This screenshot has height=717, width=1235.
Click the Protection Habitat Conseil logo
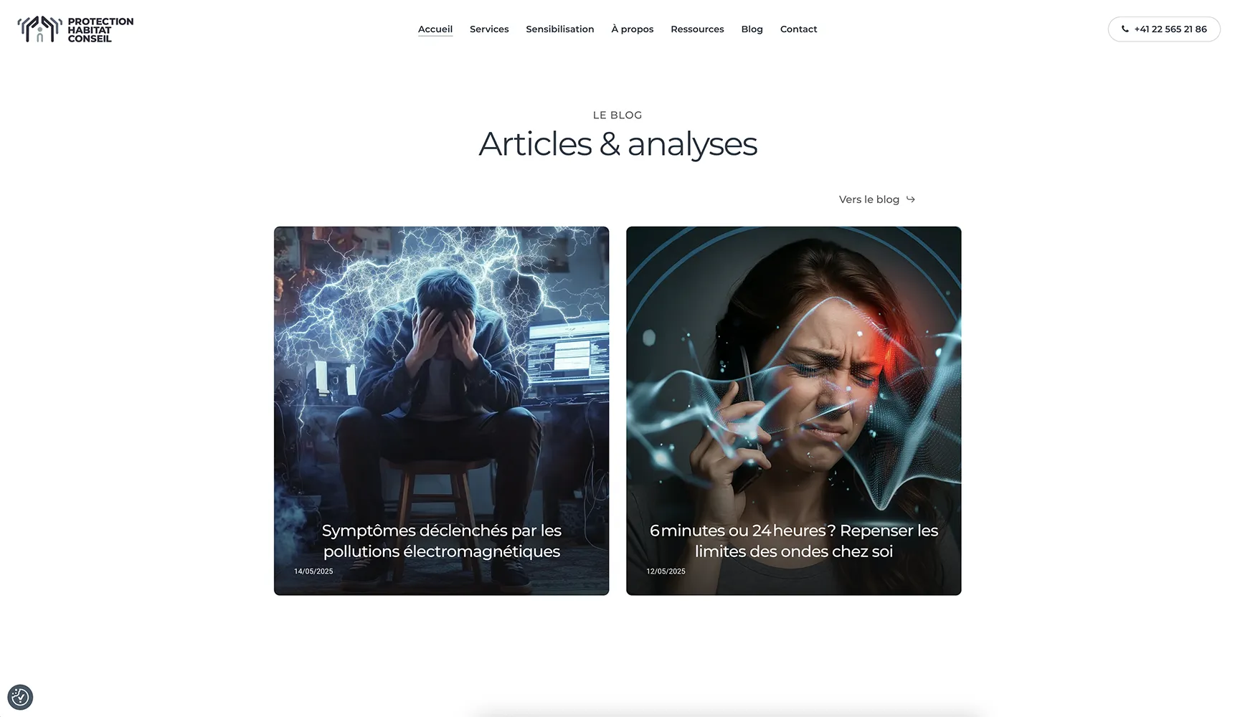pyautogui.click(x=75, y=29)
